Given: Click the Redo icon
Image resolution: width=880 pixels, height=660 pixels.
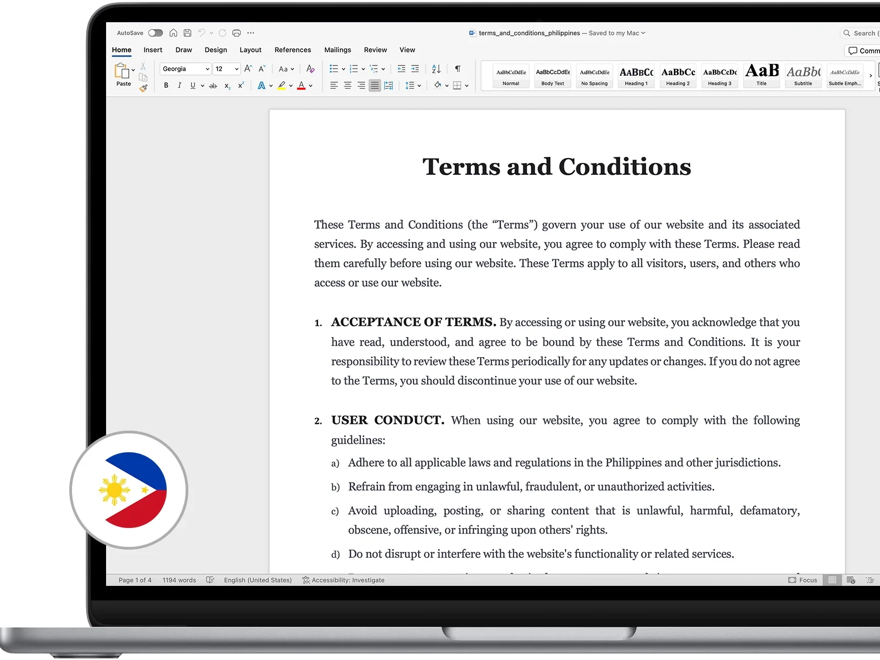Looking at the screenshot, I should 222,33.
